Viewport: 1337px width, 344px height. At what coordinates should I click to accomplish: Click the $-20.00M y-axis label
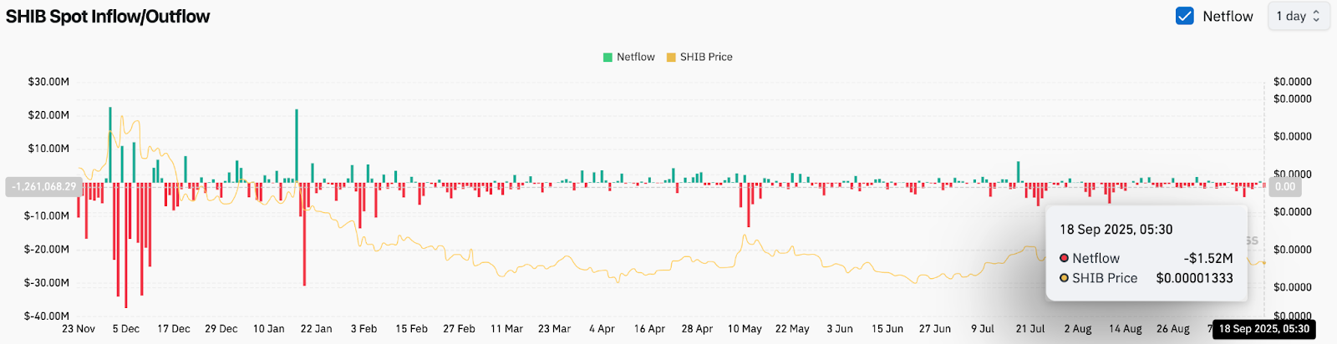click(x=48, y=249)
